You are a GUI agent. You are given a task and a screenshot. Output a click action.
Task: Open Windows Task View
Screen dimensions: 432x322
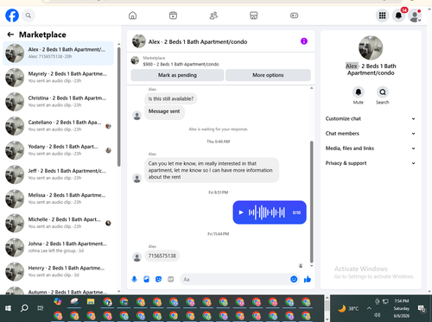pyautogui.click(x=41, y=308)
